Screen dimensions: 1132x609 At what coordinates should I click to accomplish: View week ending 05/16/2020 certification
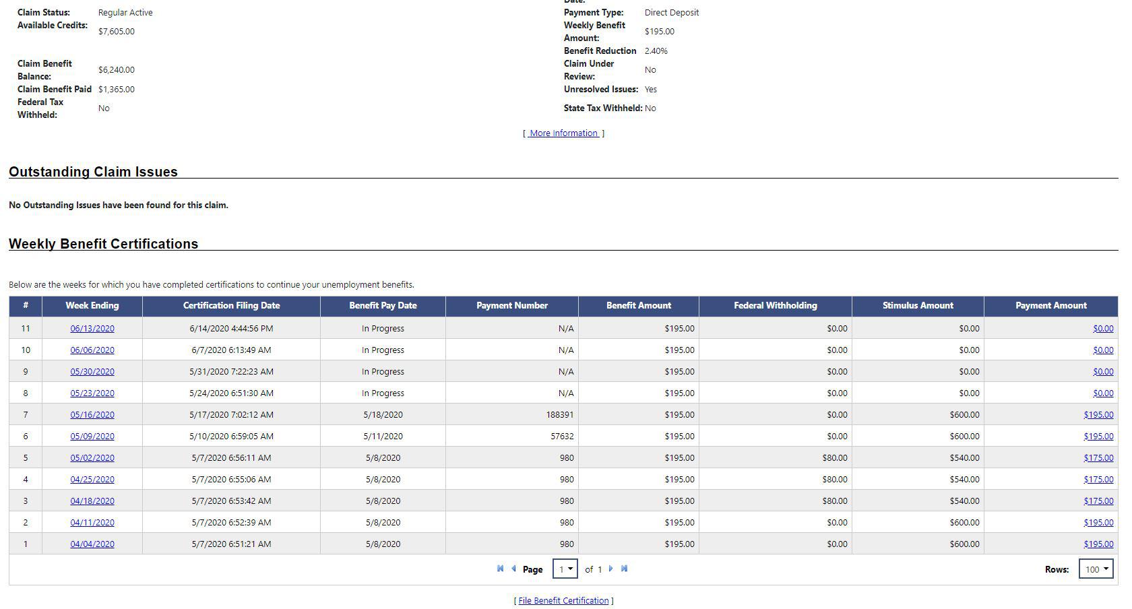(x=92, y=414)
